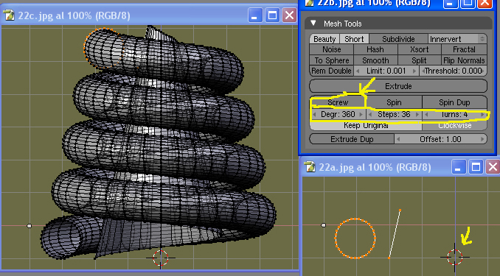
Task: Click the Turns: 4 field
Action: pos(454,114)
